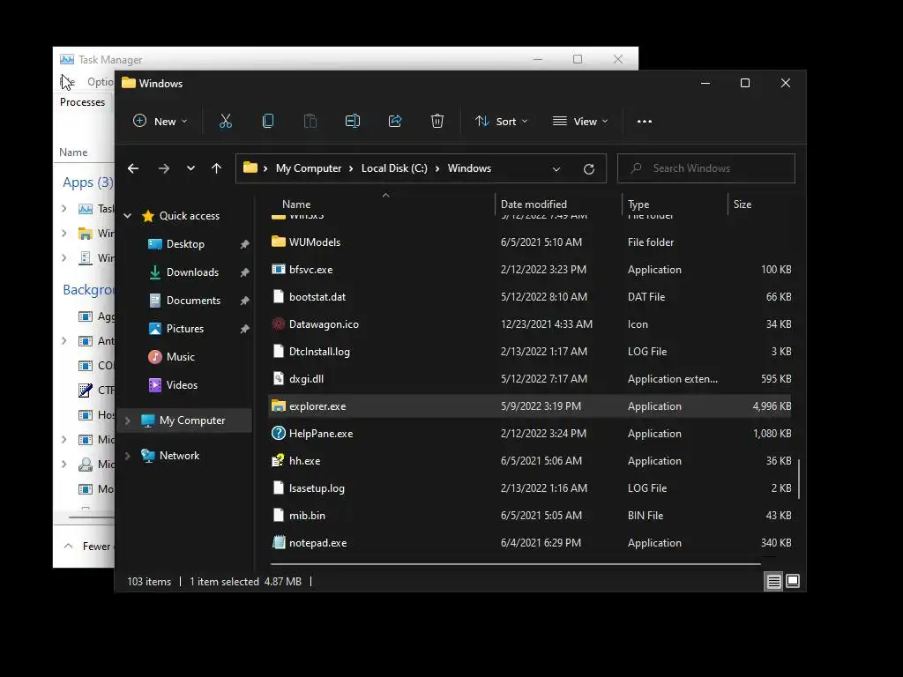Go back with the left arrow
Image resolution: width=903 pixels, height=677 pixels.
(x=133, y=168)
